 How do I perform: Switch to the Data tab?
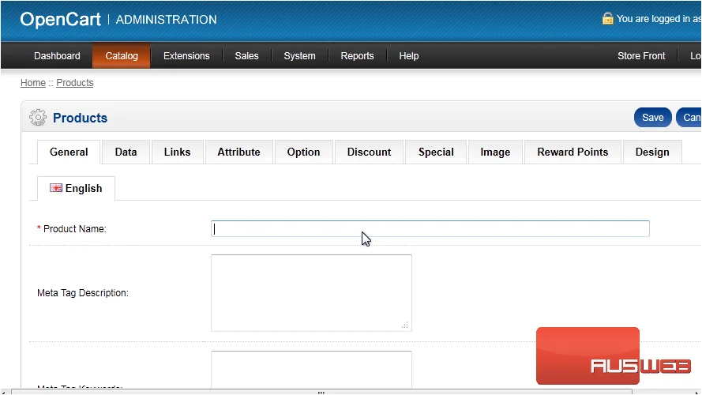(126, 152)
